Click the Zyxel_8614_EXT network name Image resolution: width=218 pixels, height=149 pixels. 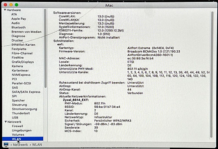pyautogui.click(x=76, y=100)
